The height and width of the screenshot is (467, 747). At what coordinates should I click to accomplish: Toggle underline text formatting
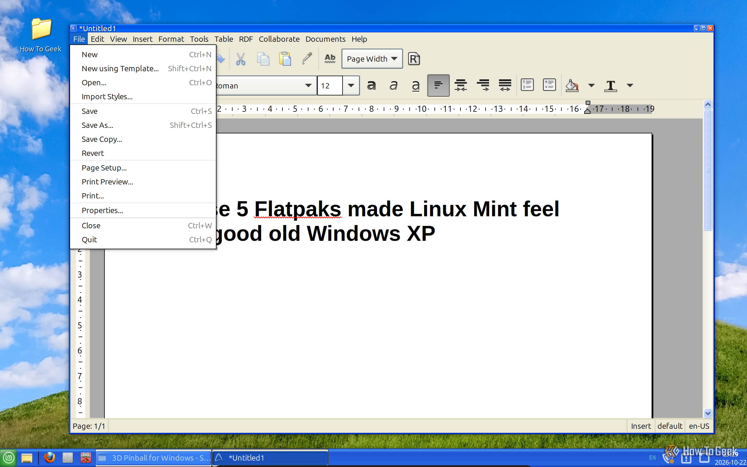(x=416, y=85)
